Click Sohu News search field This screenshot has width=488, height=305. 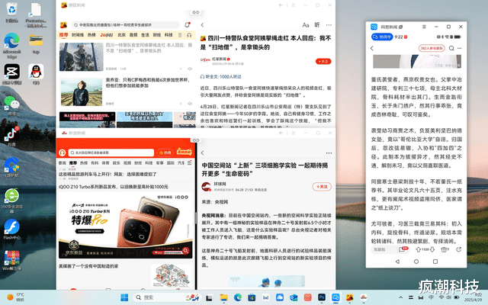[x=125, y=25]
